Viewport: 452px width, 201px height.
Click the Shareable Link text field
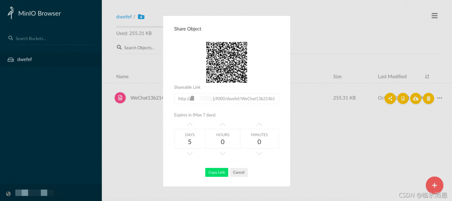click(x=226, y=99)
